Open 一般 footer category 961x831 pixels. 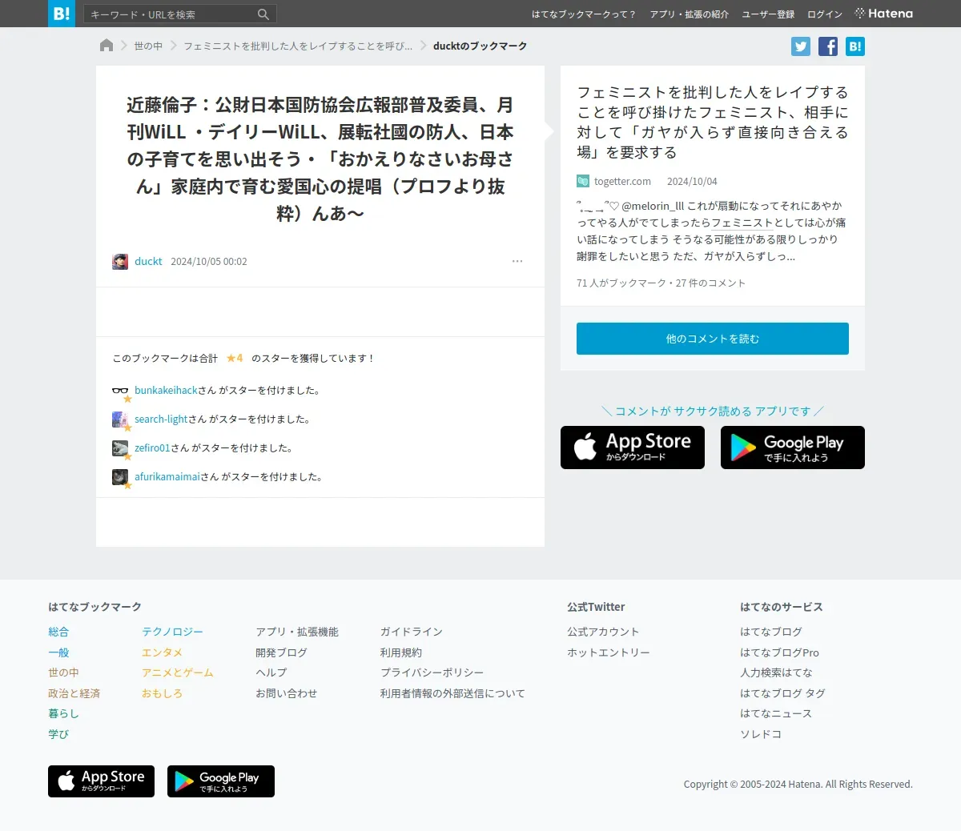[x=58, y=653]
